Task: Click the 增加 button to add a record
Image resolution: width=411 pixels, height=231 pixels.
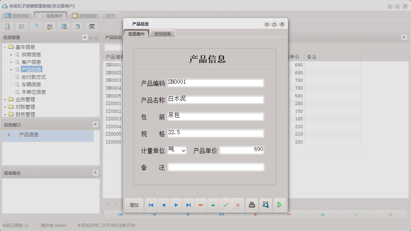Action: [x=134, y=204]
